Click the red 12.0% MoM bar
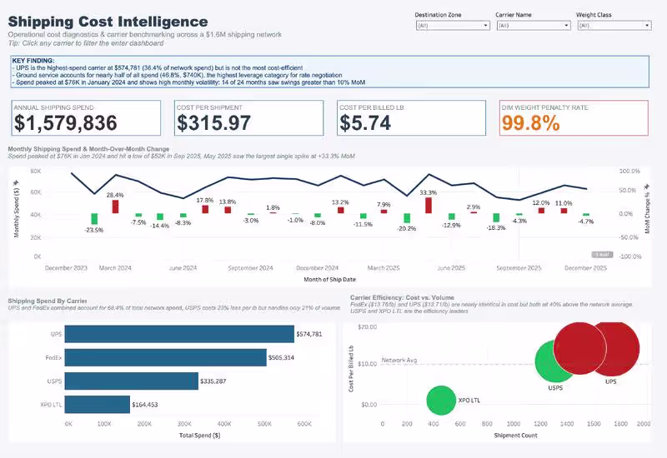Viewport: 667px width, 458px height. point(541,211)
